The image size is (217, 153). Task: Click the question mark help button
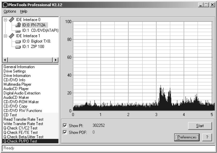tap(207, 137)
